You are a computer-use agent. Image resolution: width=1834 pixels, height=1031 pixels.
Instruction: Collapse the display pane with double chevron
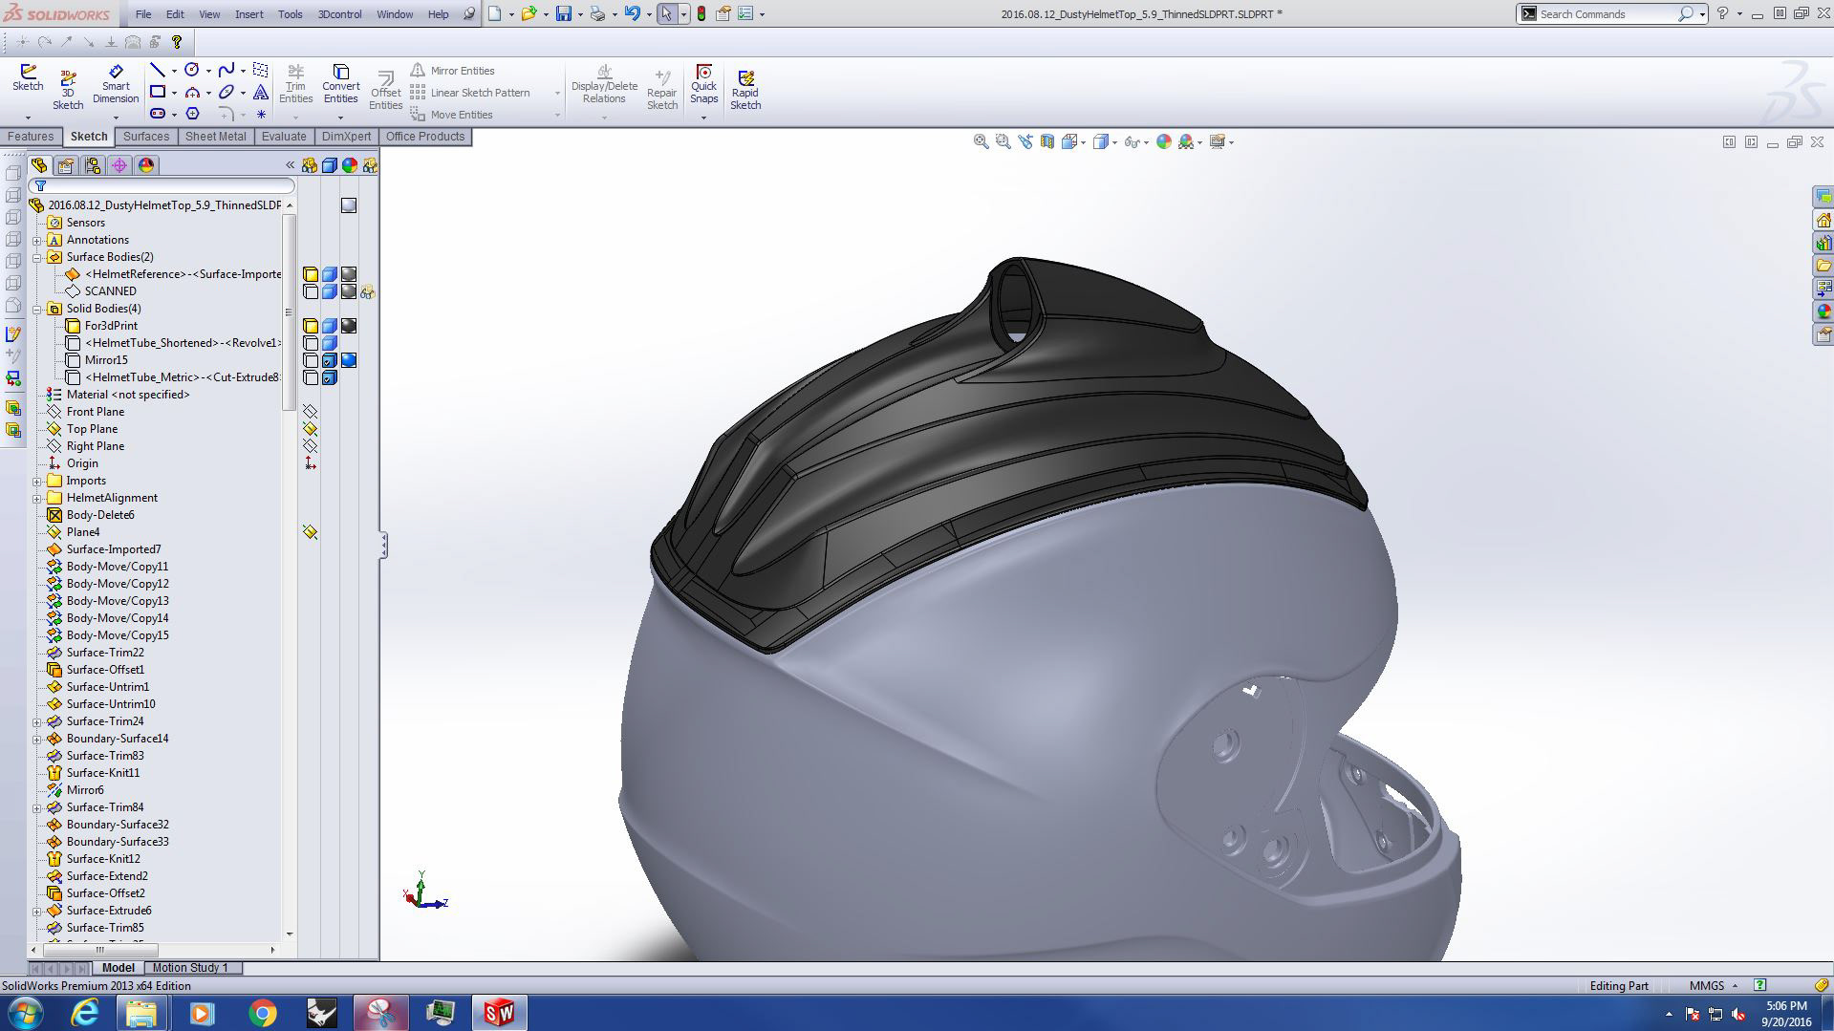(291, 165)
